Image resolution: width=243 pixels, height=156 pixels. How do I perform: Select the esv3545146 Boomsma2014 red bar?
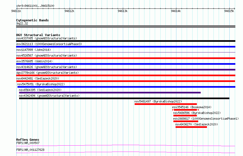185,110
